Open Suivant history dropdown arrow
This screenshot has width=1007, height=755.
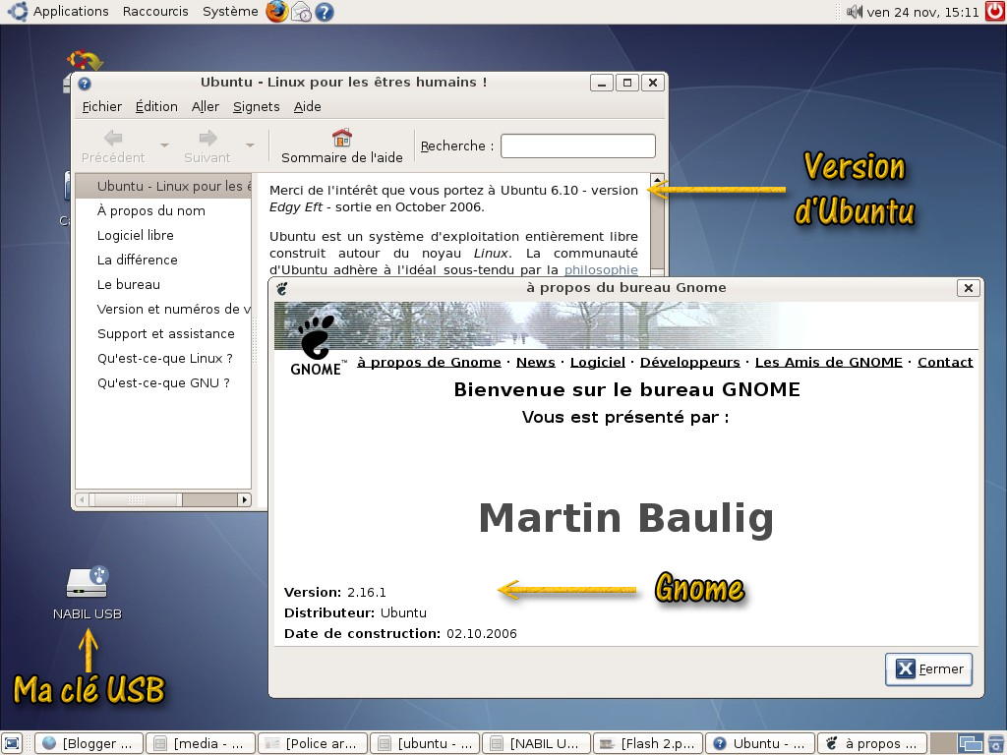(250, 145)
